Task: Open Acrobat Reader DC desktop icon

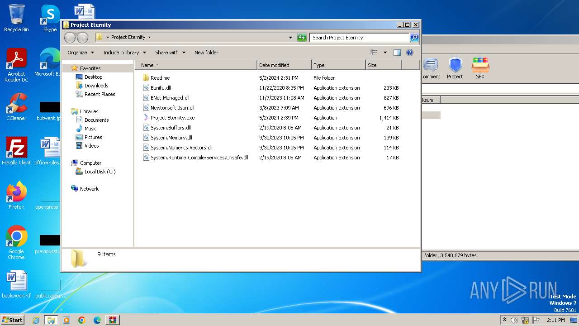Action: click(x=16, y=65)
